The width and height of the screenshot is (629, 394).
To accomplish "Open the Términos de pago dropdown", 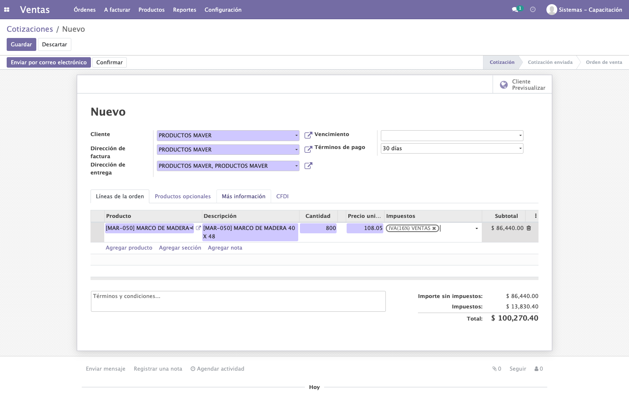I will click(520, 149).
